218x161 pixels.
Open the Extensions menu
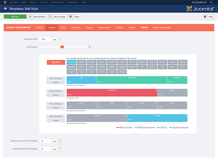[73, 2]
